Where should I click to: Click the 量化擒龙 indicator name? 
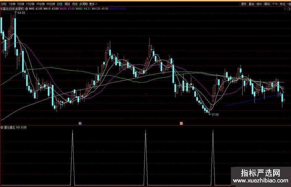(10, 127)
